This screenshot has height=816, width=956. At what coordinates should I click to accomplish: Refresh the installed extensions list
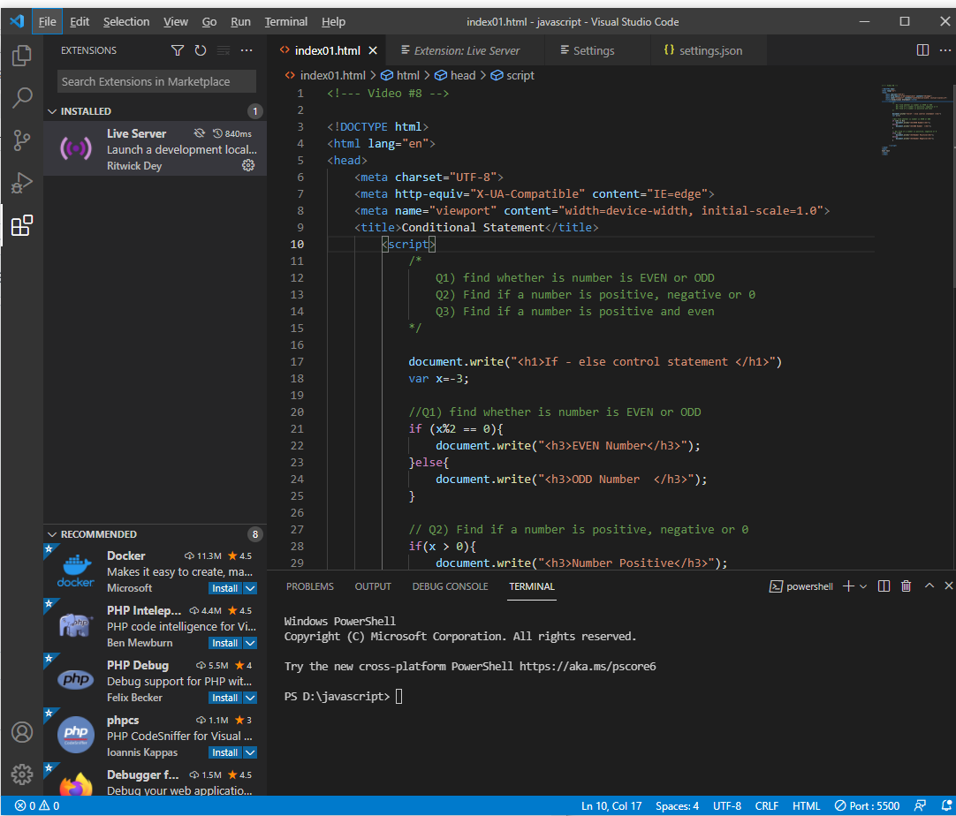point(200,50)
